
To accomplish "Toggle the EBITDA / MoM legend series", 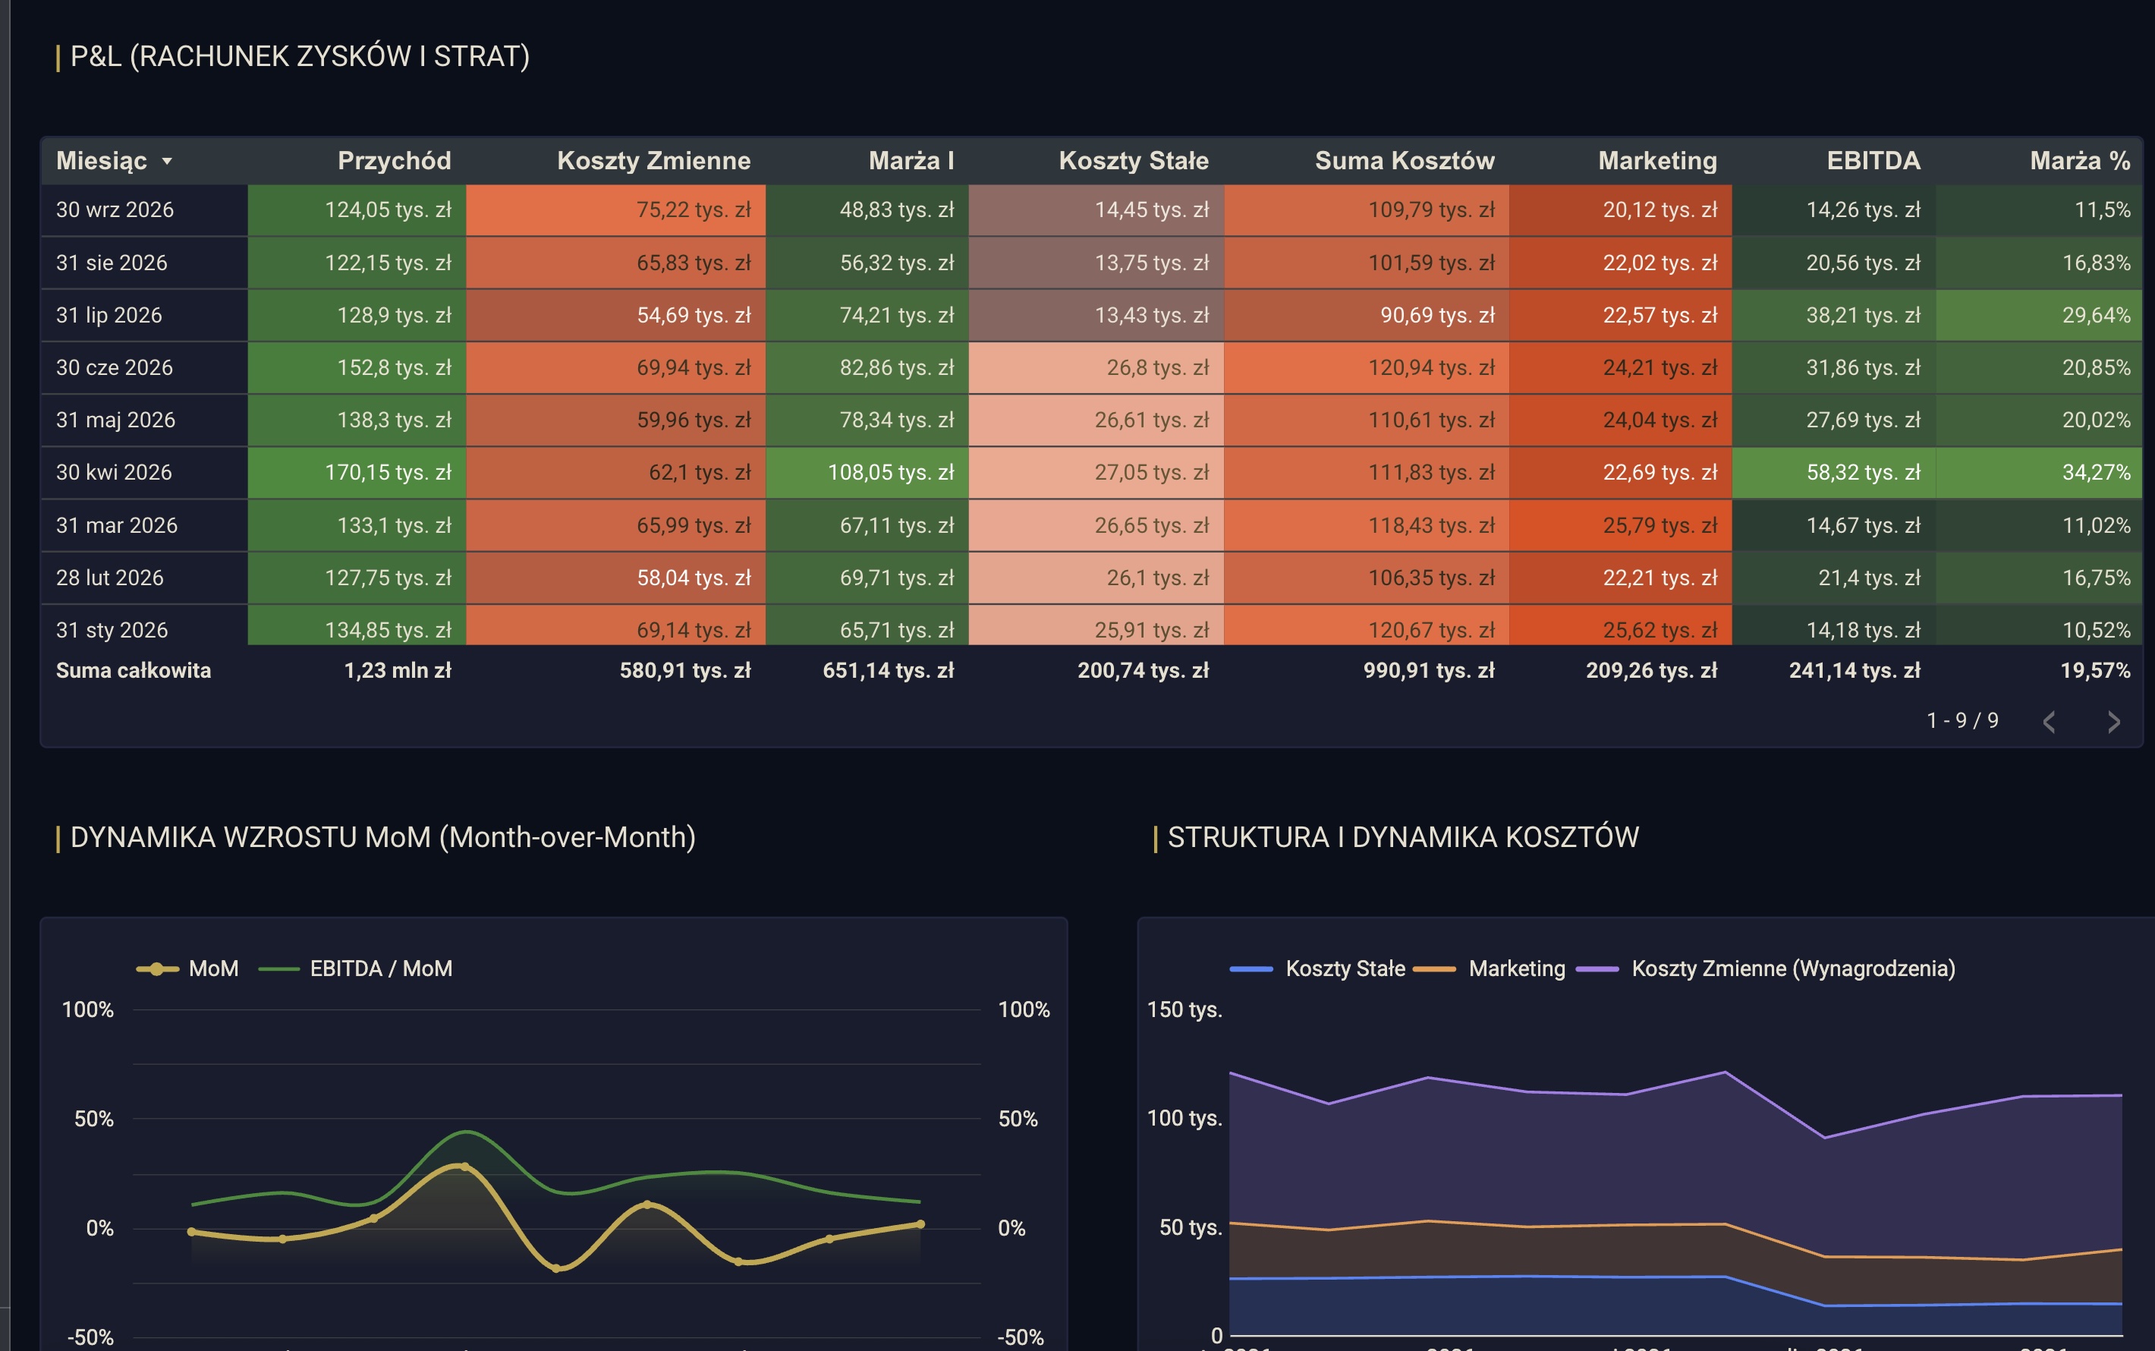I will [355, 968].
